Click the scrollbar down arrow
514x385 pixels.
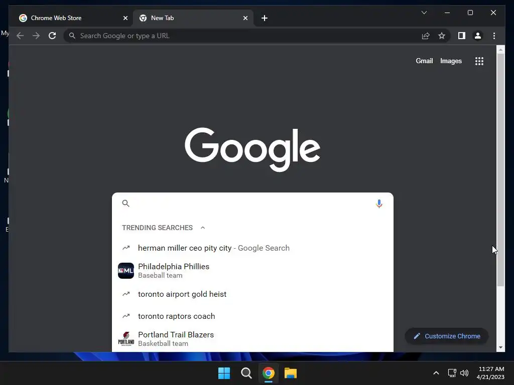pos(500,347)
